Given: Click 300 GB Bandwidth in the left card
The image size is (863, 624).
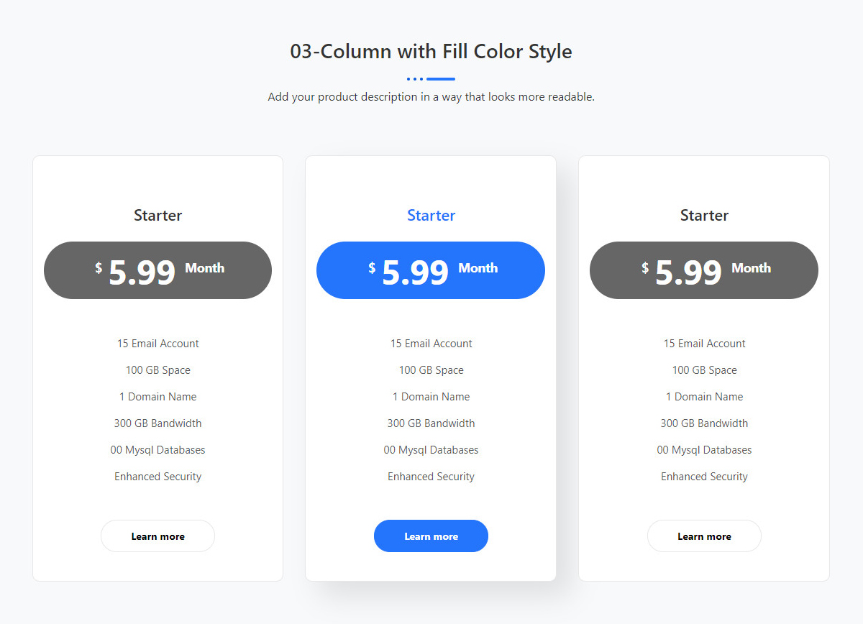Looking at the screenshot, I should pos(157,423).
